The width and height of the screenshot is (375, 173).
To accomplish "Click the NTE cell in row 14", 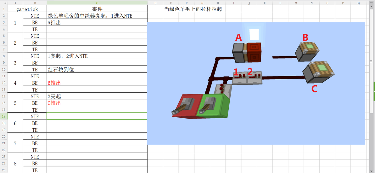I will (35, 97).
